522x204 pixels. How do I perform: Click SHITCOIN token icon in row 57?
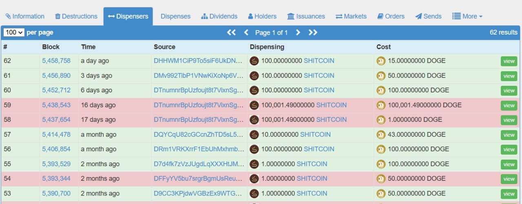254,134
